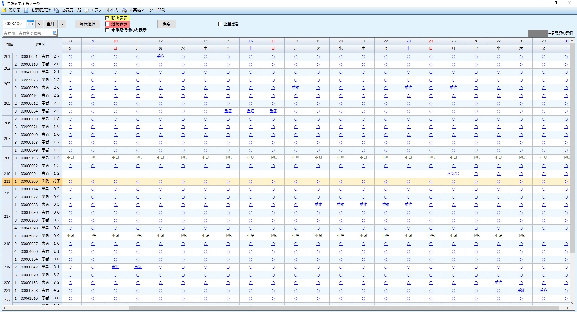Toggle the 担当患者 checkbox
This screenshot has width=577, height=312.
(220, 24)
